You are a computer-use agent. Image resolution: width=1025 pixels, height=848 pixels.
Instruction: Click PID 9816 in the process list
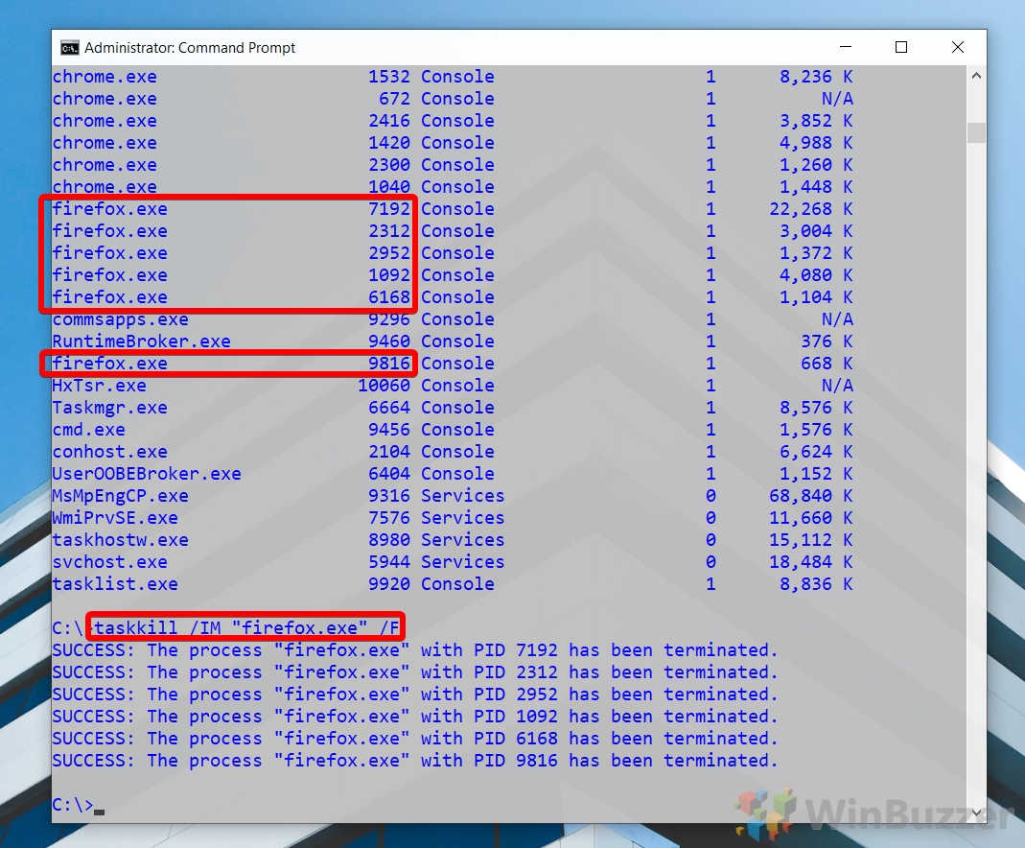[x=389, y=364]
